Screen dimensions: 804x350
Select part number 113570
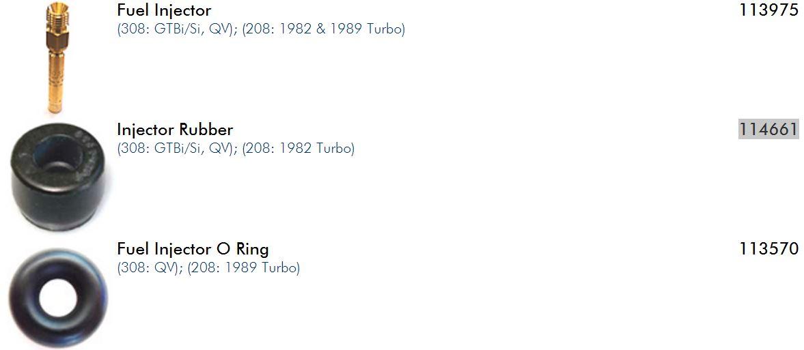(768, 248)
